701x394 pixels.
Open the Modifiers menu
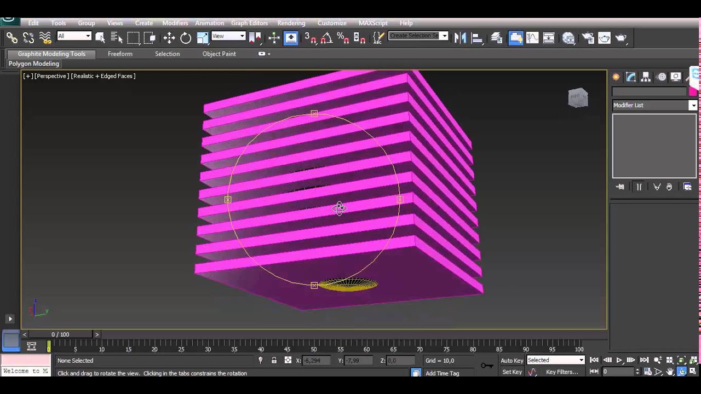pyautogui.click(x=175, y=23)
